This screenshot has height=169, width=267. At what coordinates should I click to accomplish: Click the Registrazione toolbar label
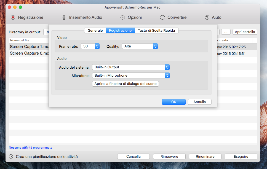coord(31,17)
